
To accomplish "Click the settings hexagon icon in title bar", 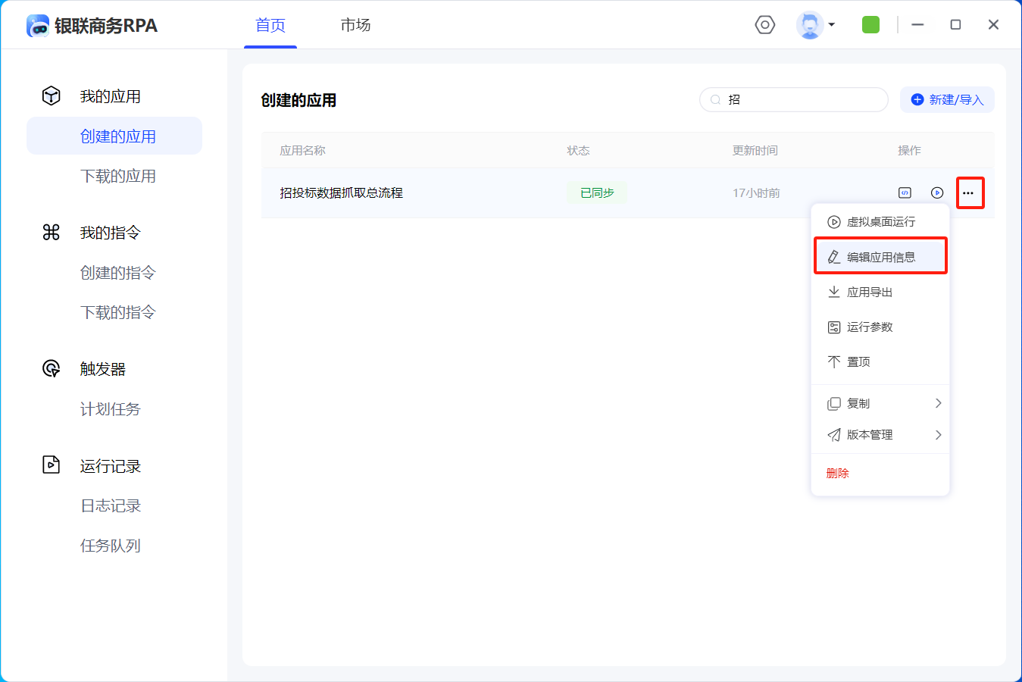I will pyautogui.click(x=765, y=25).
